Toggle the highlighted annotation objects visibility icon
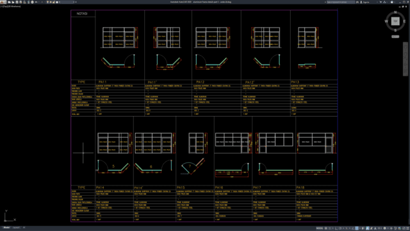410x231 pixels. click(x=368, y=228)
